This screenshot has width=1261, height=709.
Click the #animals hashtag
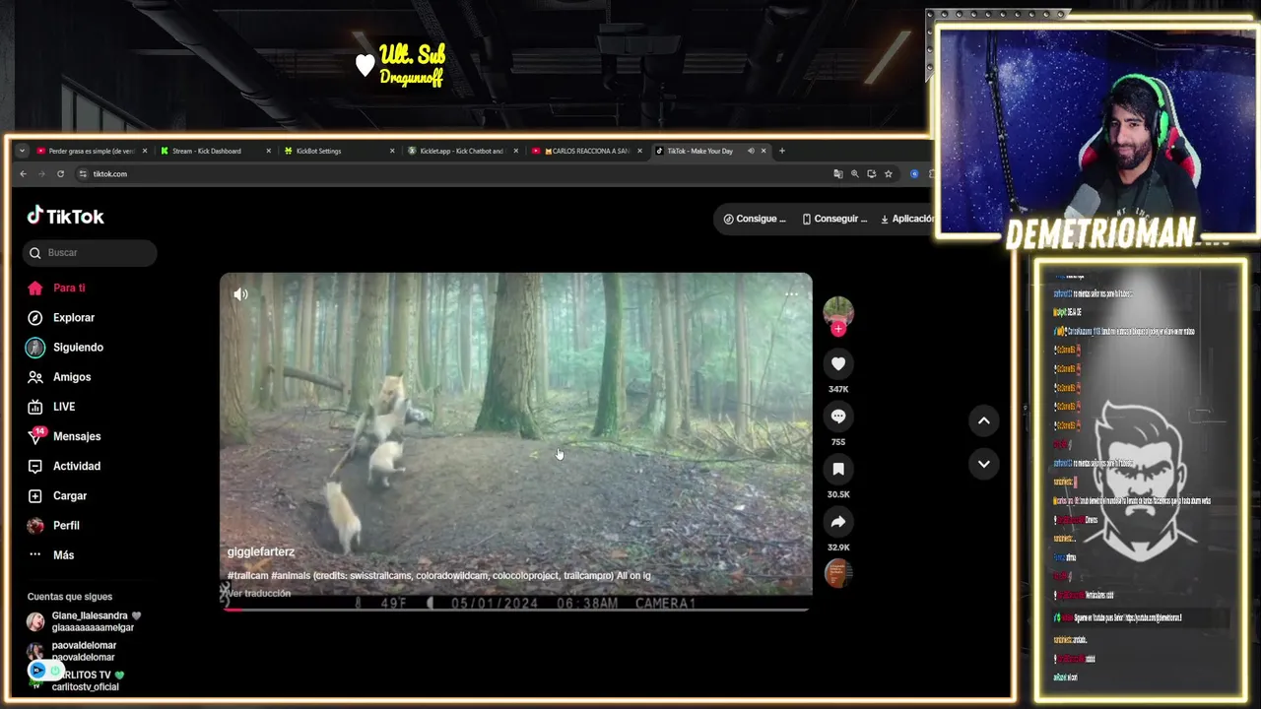click(291, 576)
